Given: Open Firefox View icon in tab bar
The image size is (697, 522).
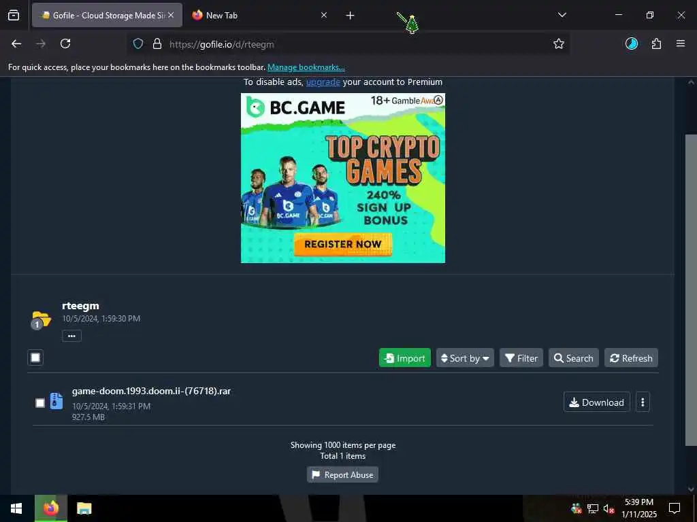Looking at the screenshot, I should click(14, 16).
